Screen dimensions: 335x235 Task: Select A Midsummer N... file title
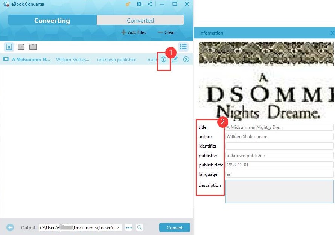pos(31,60)
